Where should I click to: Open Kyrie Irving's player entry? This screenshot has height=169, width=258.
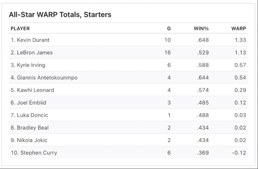pos(28,65)
